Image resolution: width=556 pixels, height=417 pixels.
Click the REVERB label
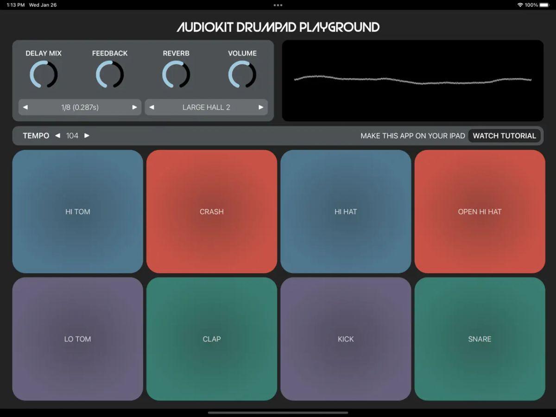pyautogui.click(x=176, y=53)
